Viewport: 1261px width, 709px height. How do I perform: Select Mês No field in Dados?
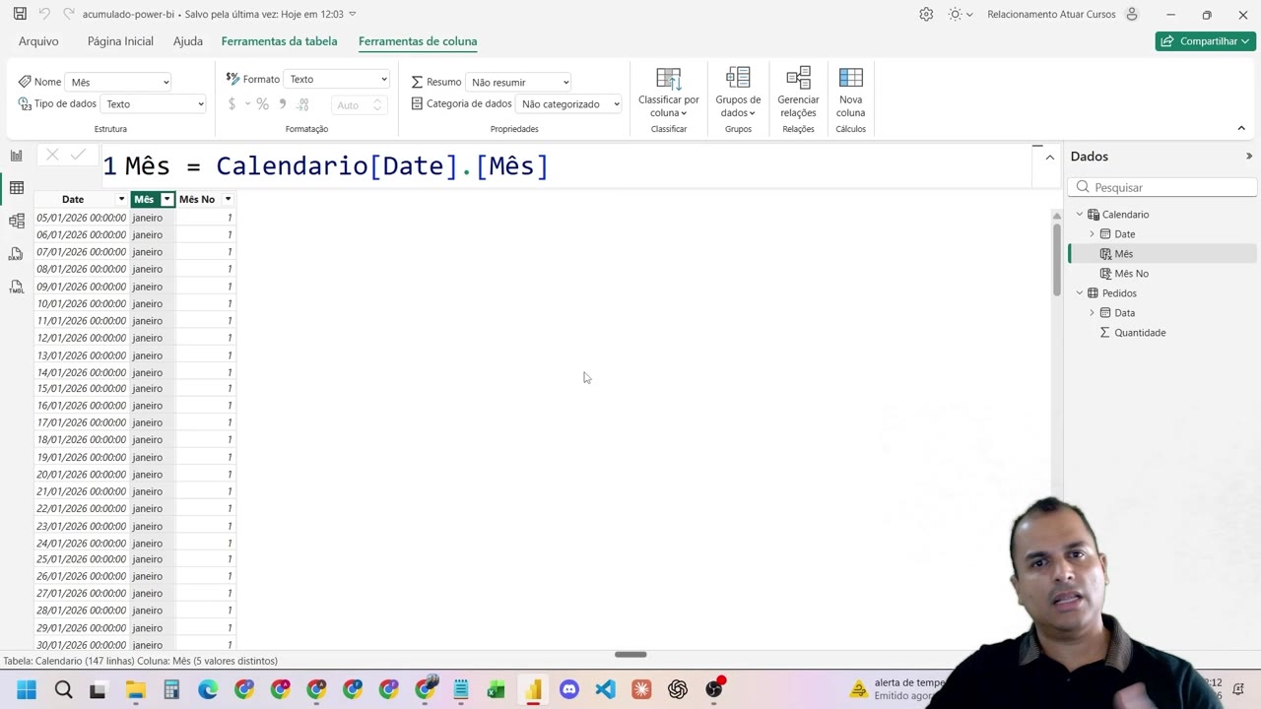tap(1131, 273)
